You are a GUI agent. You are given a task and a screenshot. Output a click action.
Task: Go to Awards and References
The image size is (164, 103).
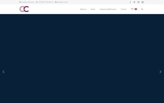coord(108,9)
